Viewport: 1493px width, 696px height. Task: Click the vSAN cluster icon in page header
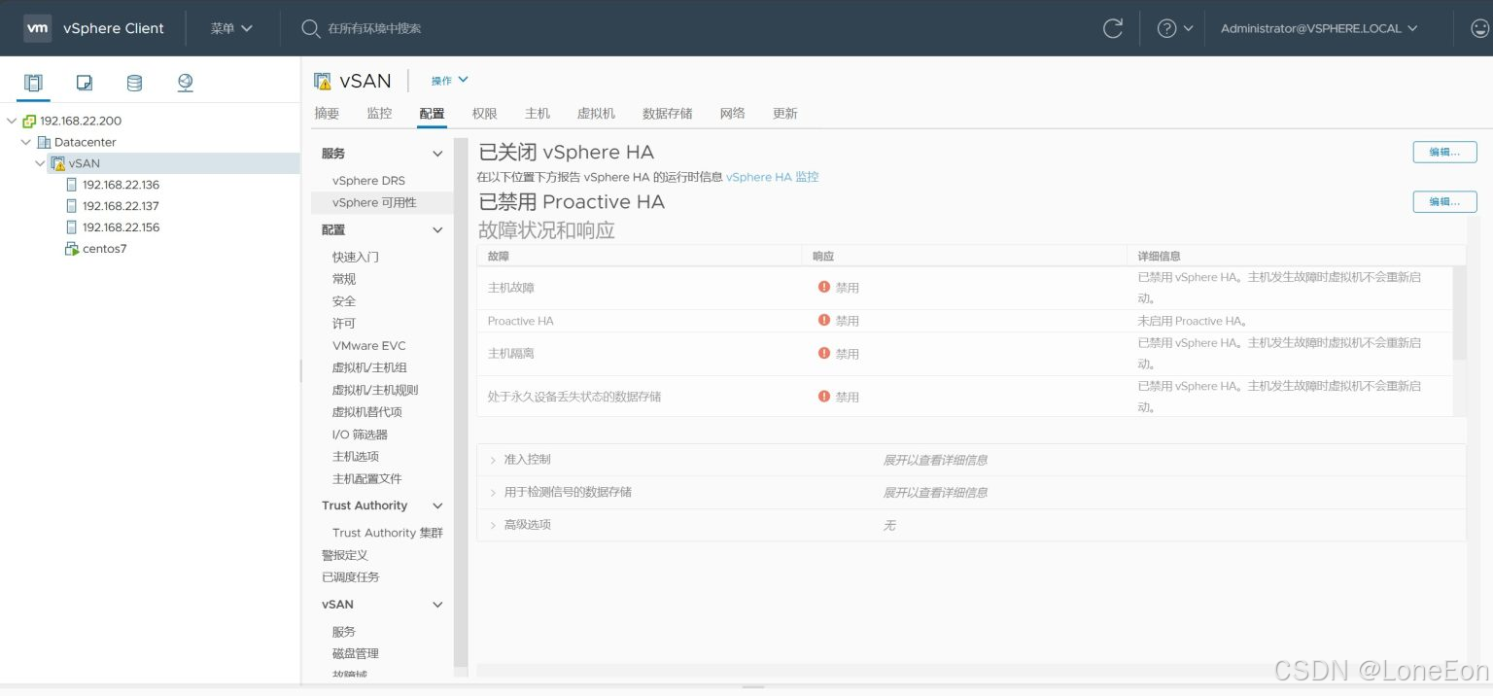tap(323, 81)
